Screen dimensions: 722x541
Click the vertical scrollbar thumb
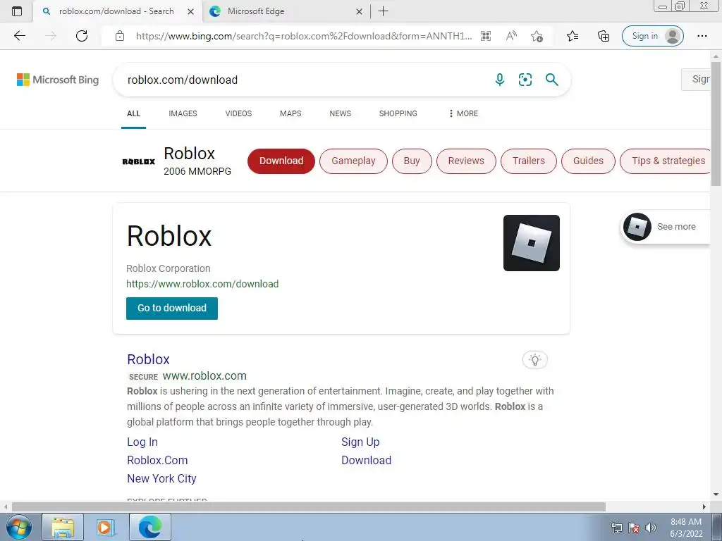click(x=716, y=123)
